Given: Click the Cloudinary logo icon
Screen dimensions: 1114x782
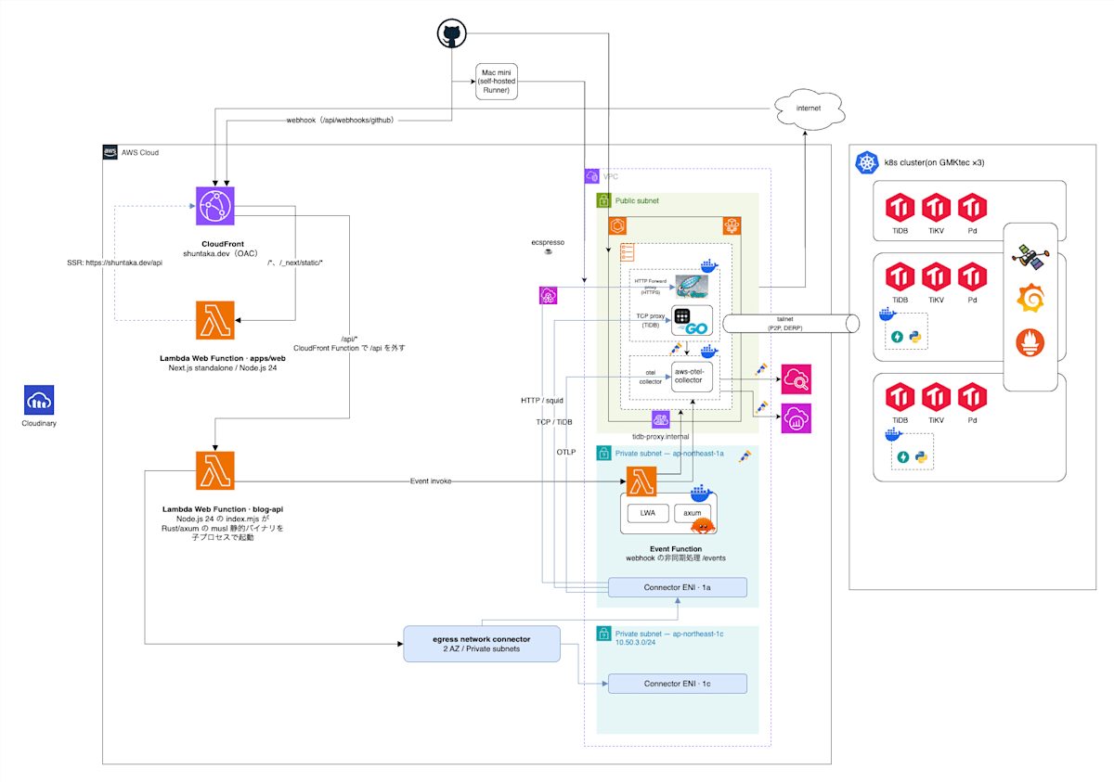Looking at the screenshot, I should click(40, 400).
